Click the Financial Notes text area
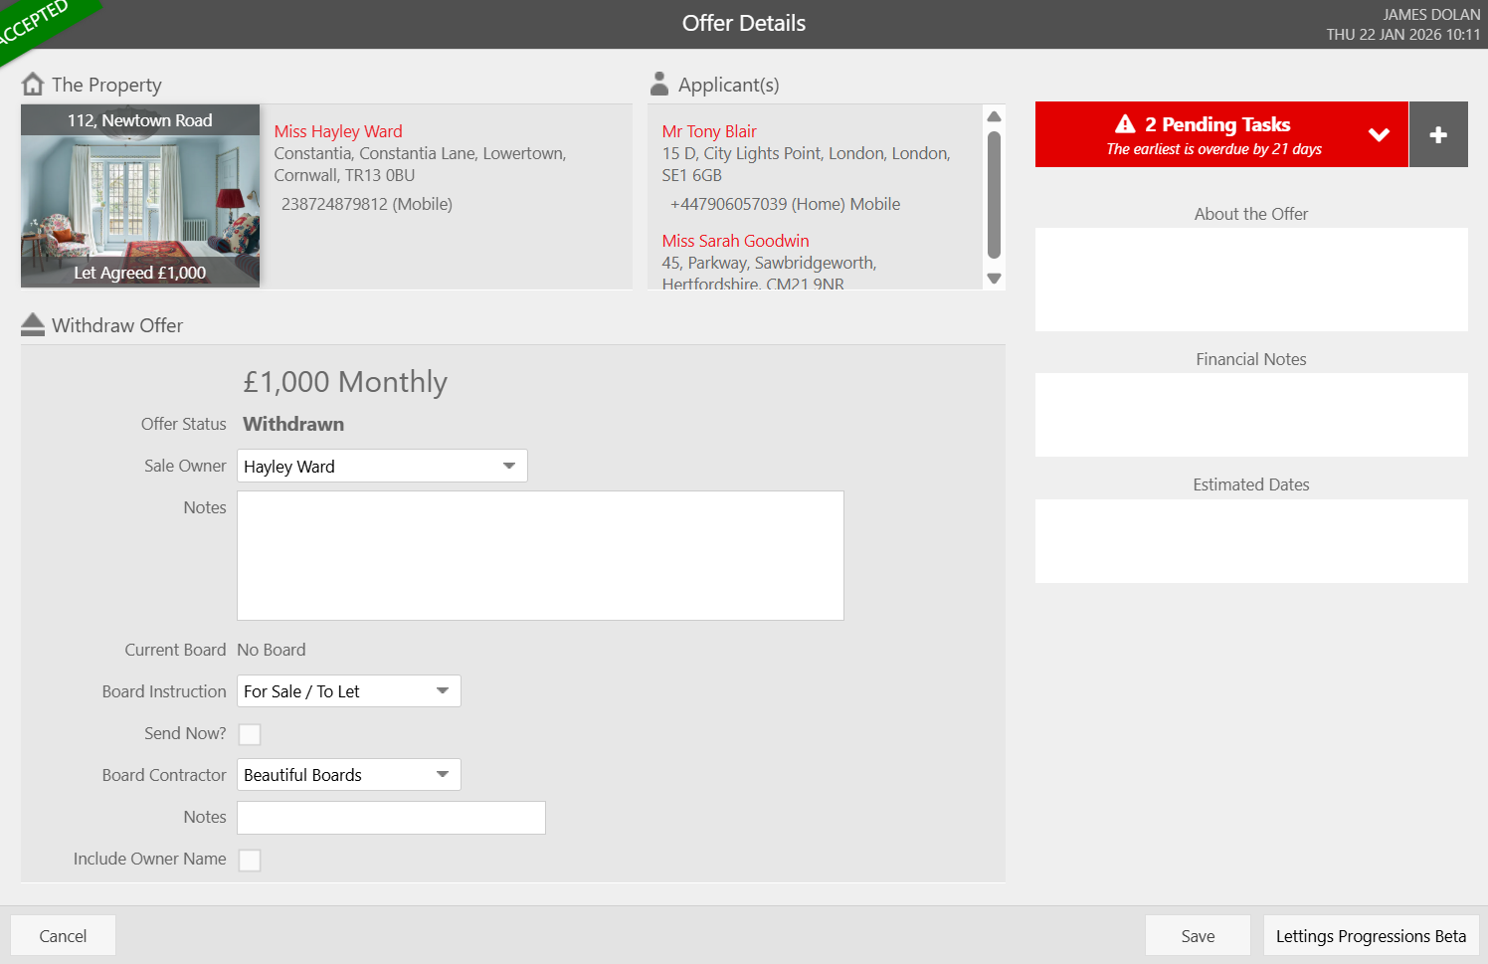 tap(1251, 415)
